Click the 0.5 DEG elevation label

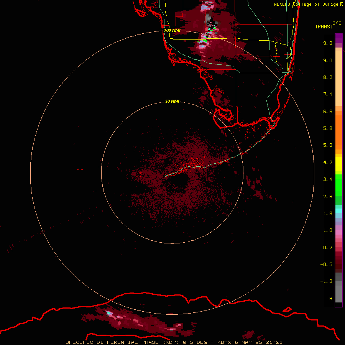[x=195, y=342]
